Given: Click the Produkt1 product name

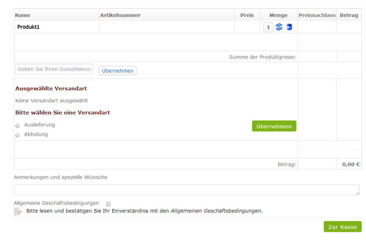Looking at the screenshot, I should pos(28,27).
